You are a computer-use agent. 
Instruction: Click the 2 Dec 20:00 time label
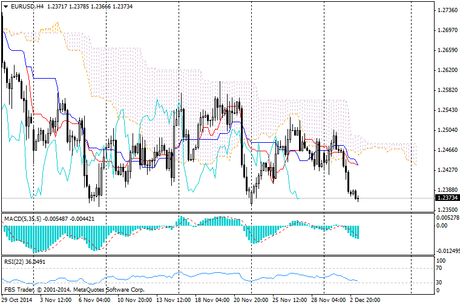(x=365, y=300)
